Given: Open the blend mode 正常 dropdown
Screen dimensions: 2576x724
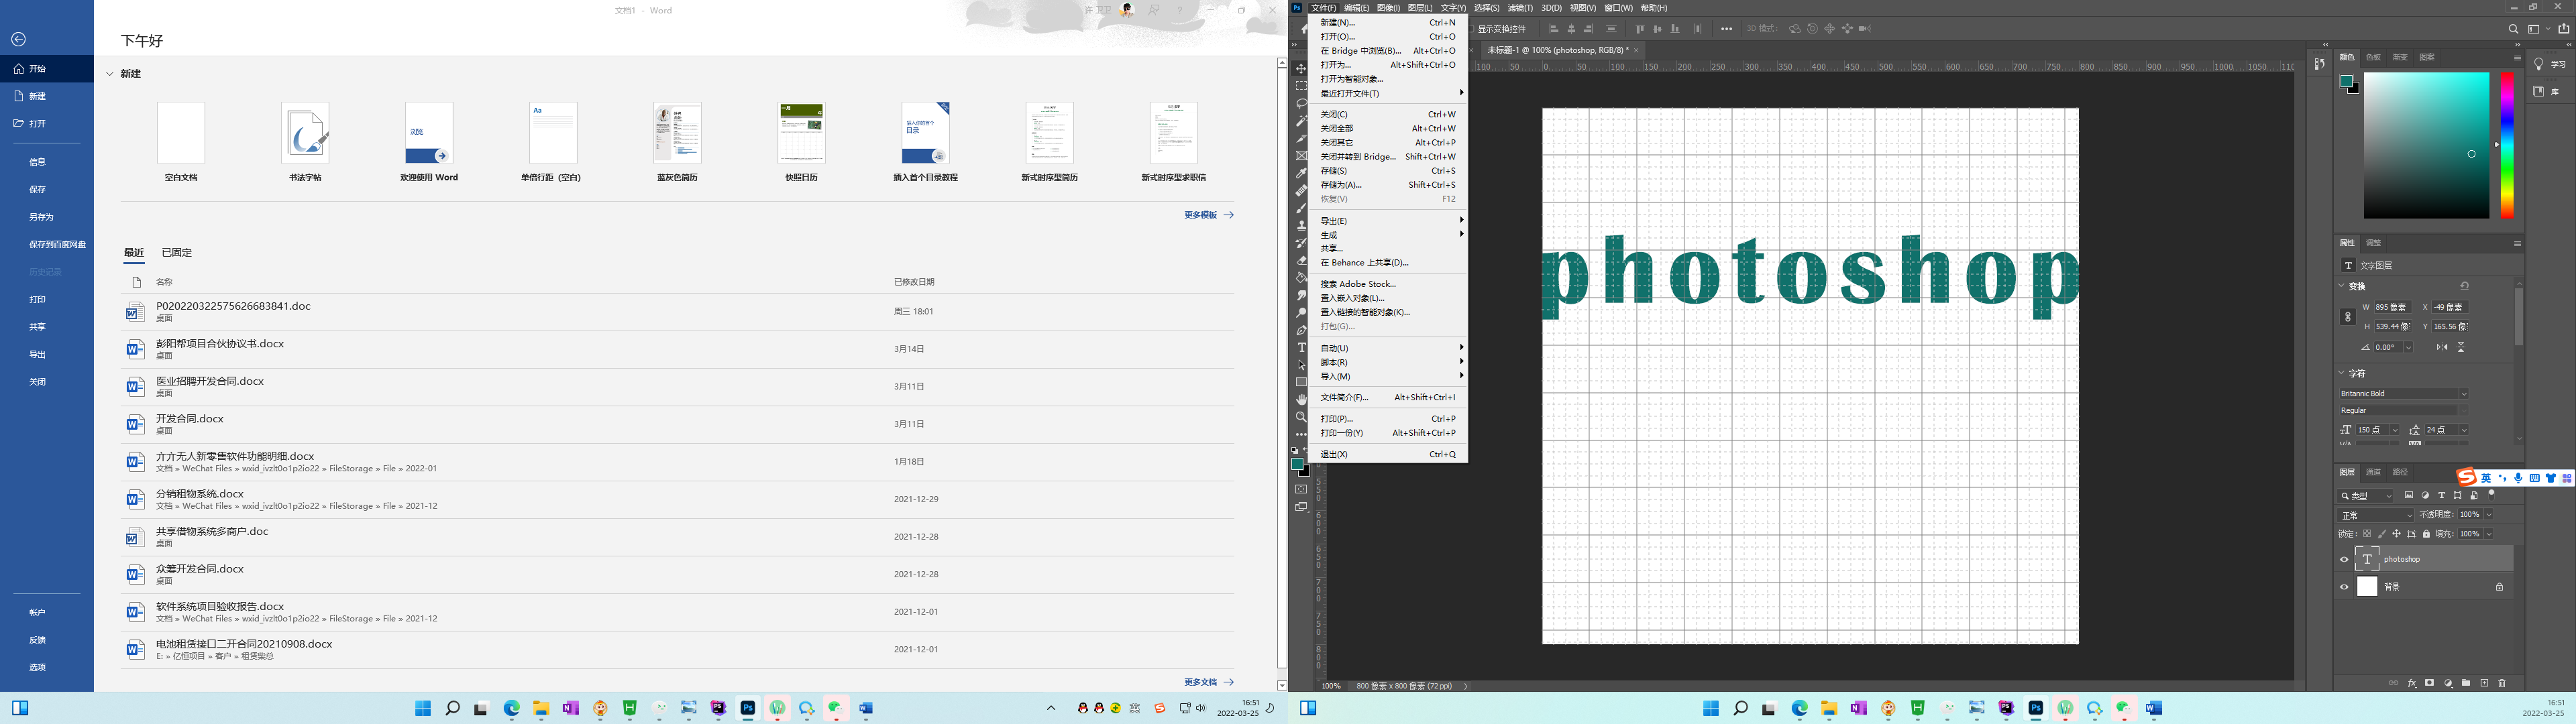Looking at the screenshot, I should click(2375, 515).
